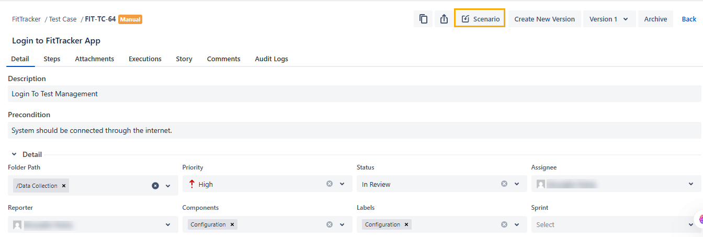Expand the Folder Path dropdown

[168, 186]
